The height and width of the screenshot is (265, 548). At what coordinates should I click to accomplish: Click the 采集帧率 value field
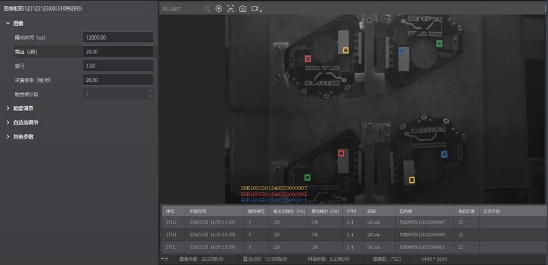tap(118, 80)
